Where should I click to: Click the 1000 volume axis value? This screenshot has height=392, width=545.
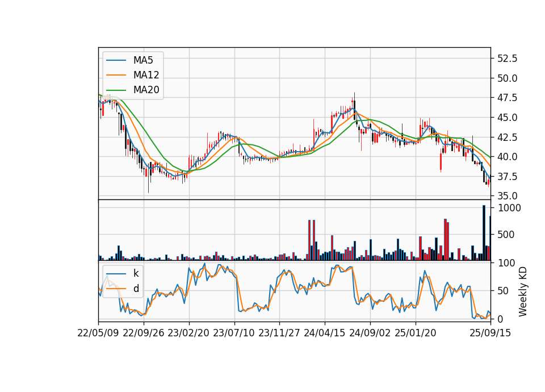[510, 208]
